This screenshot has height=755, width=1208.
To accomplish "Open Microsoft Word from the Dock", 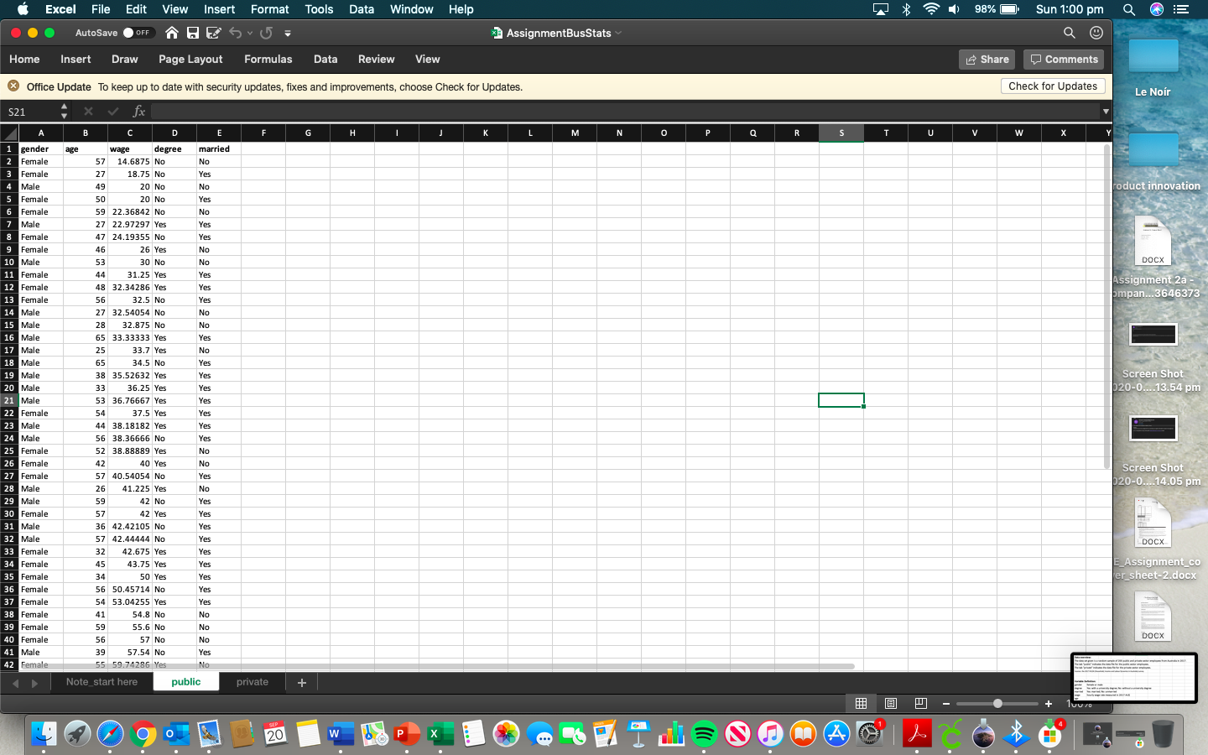I will pyautogui.click(x=341, y=734).
